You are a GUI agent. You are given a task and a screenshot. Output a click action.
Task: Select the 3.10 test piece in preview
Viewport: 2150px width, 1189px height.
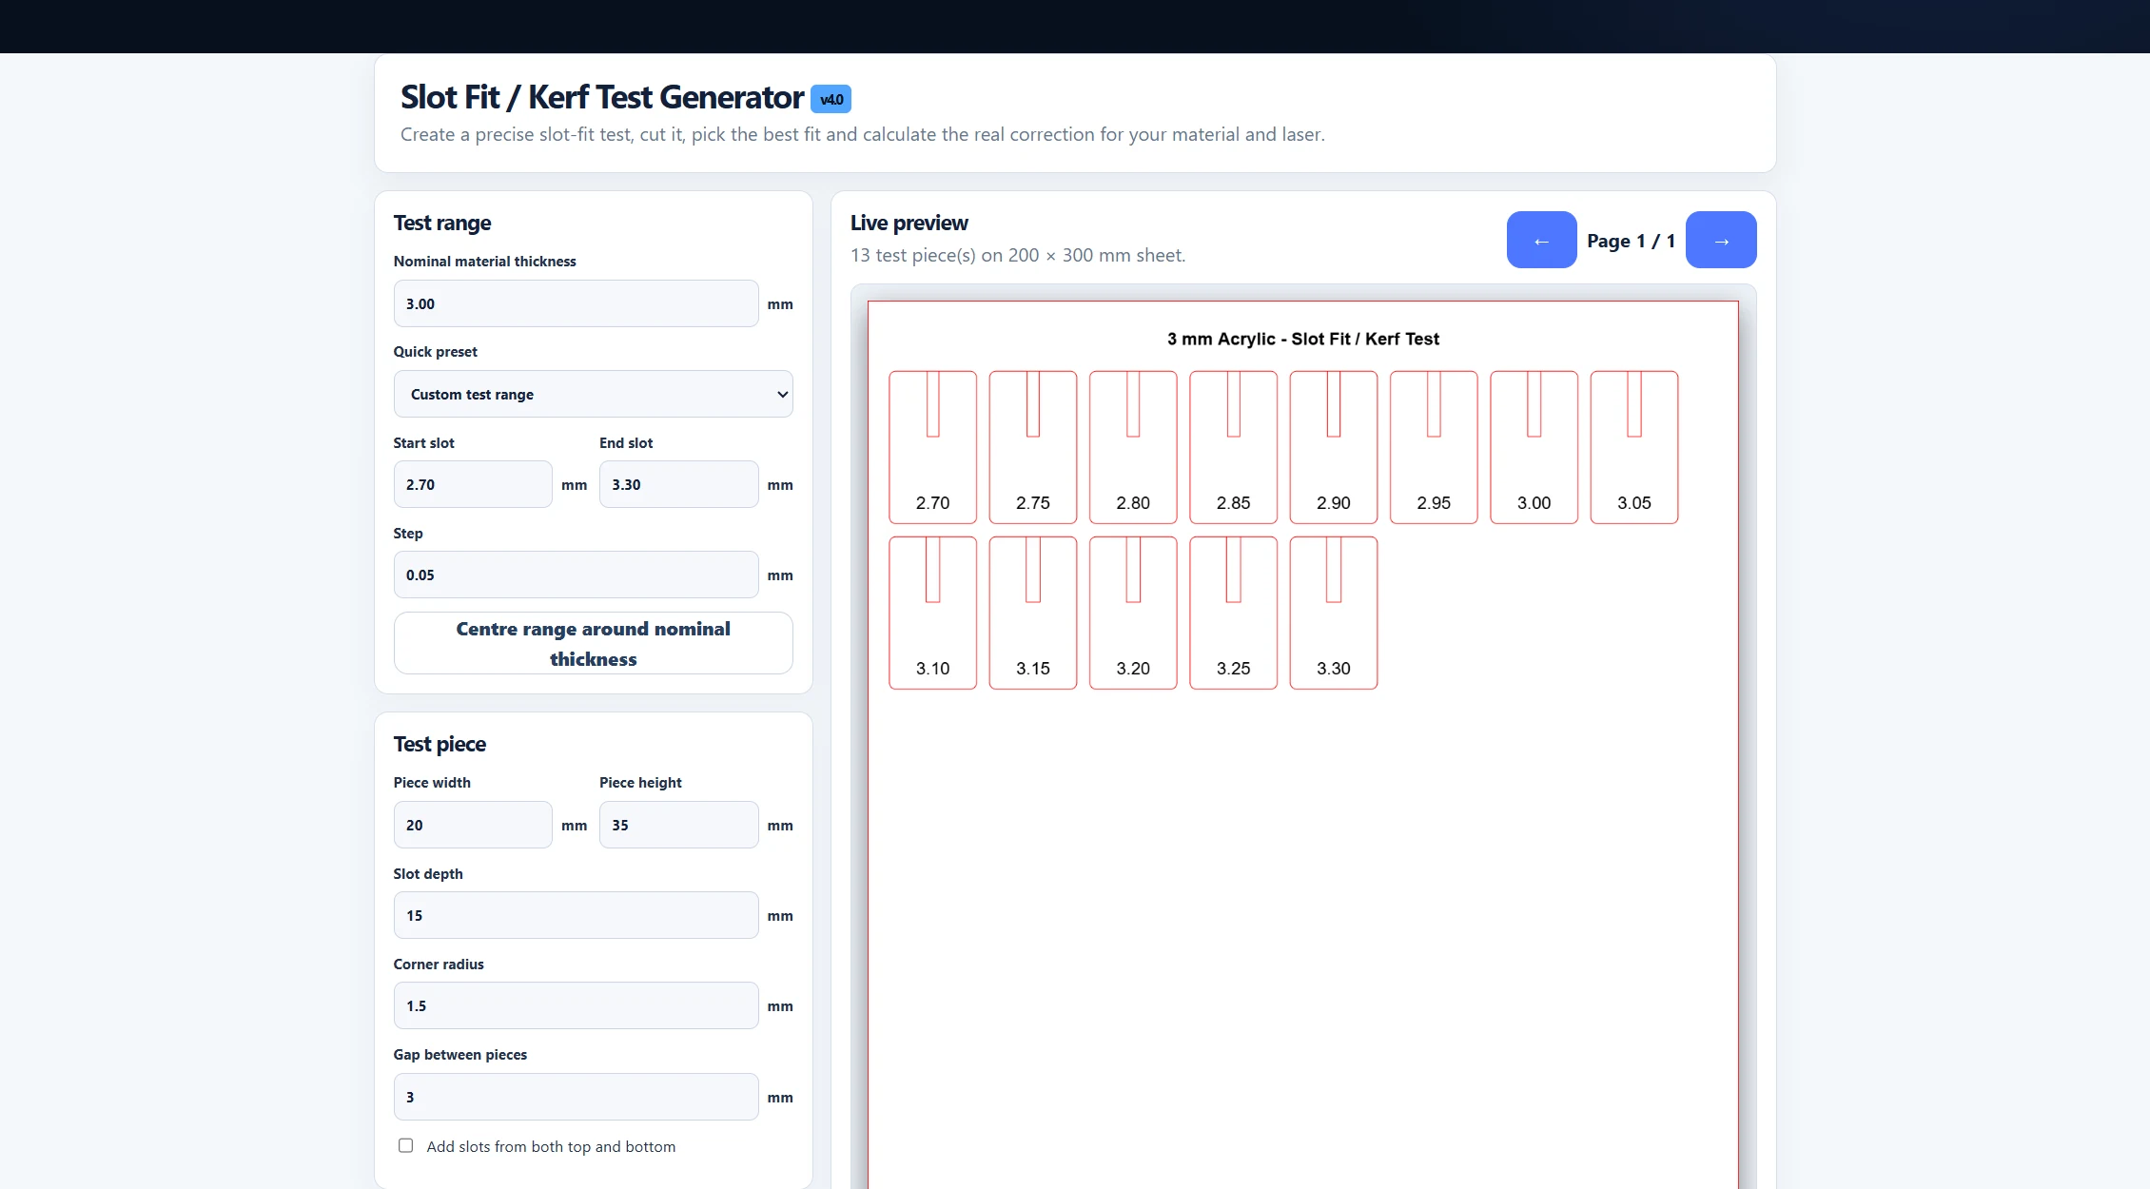[932, 613]
